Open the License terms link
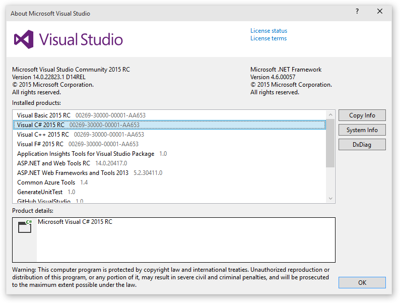Viewport: 400px width, 303px height. (x=269, y=38)
